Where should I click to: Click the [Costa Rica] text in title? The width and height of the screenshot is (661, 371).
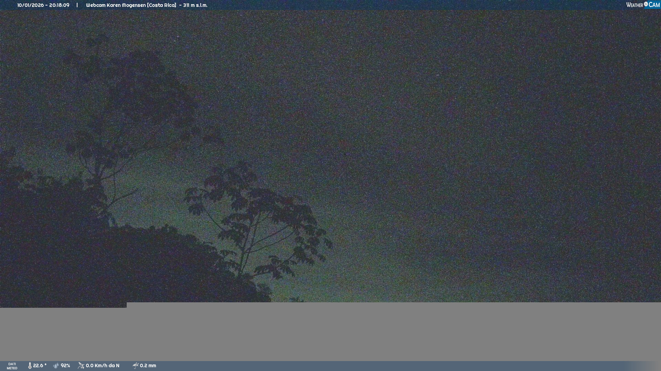coord(161,5)
